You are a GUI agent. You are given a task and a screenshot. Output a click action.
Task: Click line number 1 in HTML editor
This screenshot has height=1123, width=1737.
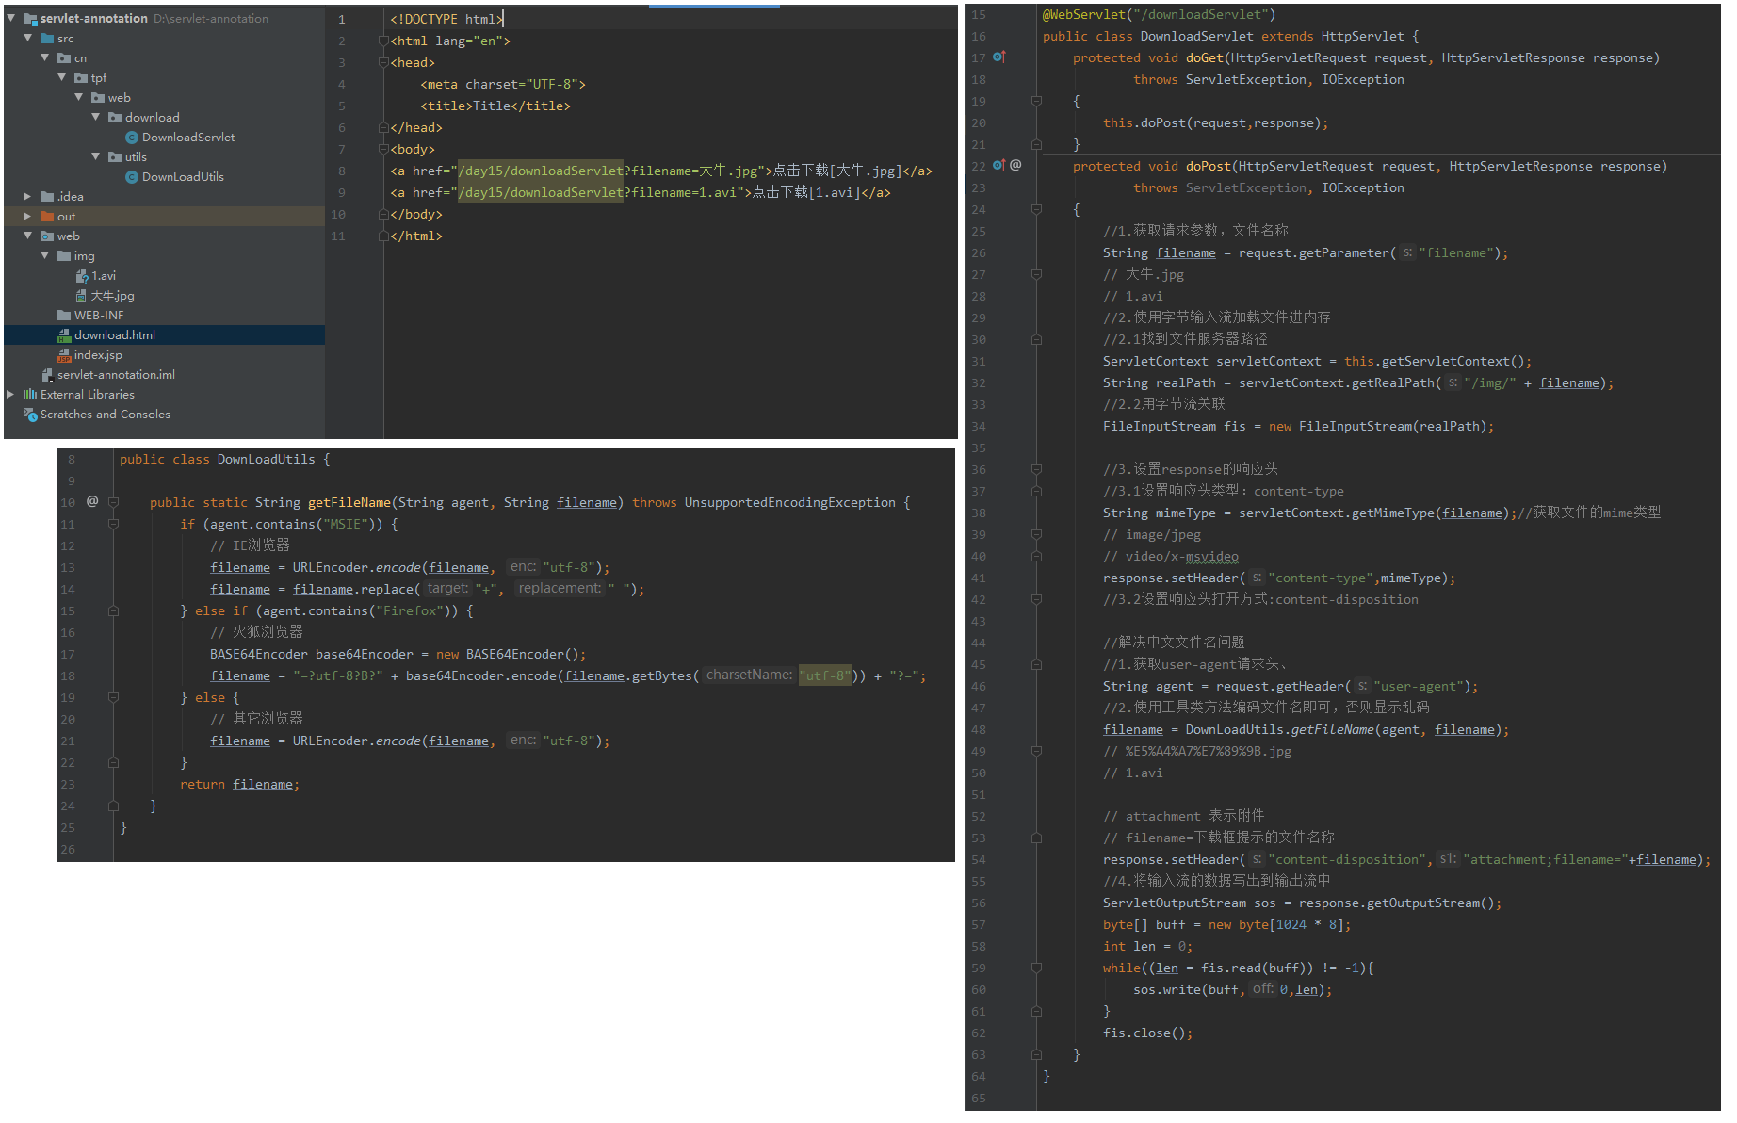pos(342,19)
